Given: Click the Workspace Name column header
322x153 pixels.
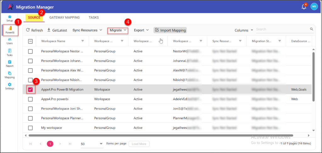Looking at the screenshot, I should (x=53, y=41).
